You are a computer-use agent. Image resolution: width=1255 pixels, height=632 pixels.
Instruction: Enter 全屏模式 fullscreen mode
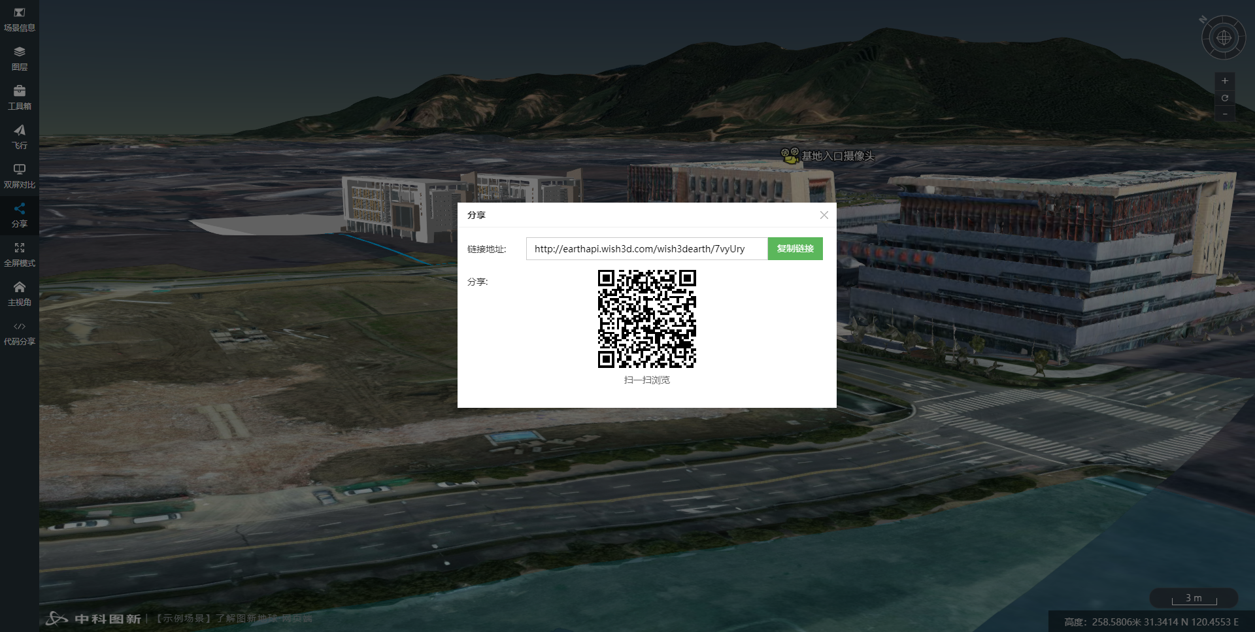(x=20, y=255)
